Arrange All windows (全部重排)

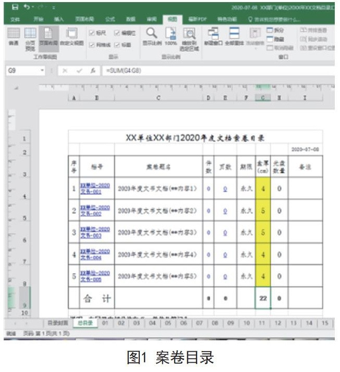(234, 37)
